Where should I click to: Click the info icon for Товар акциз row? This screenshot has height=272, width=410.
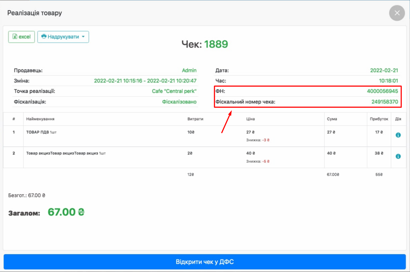398,156
